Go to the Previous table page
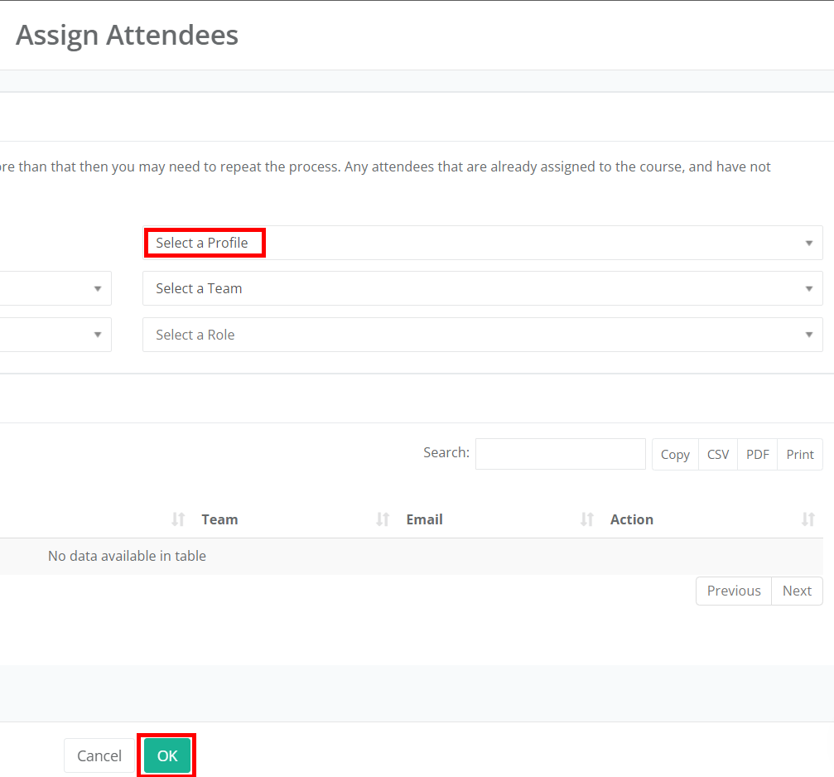The image size is (834, 777). click(x=734, y=591)
